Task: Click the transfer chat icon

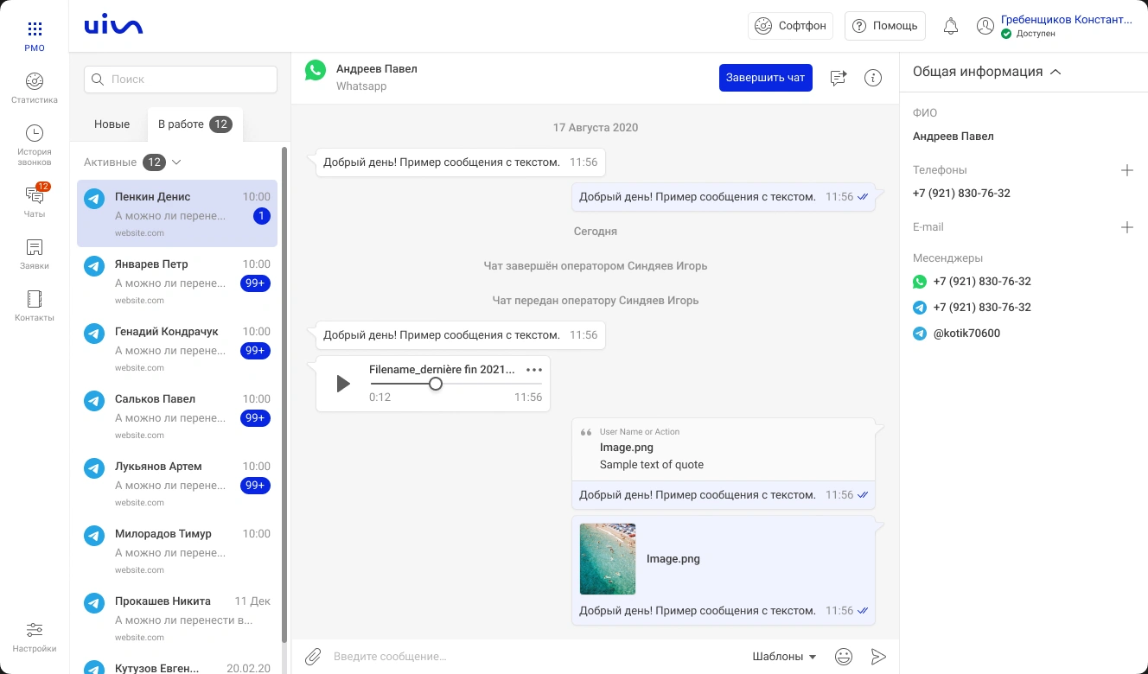Action: pyautogui.click(x=838, y=78)
